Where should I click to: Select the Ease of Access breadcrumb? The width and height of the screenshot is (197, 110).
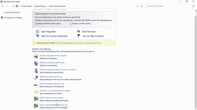coord(40,6)
